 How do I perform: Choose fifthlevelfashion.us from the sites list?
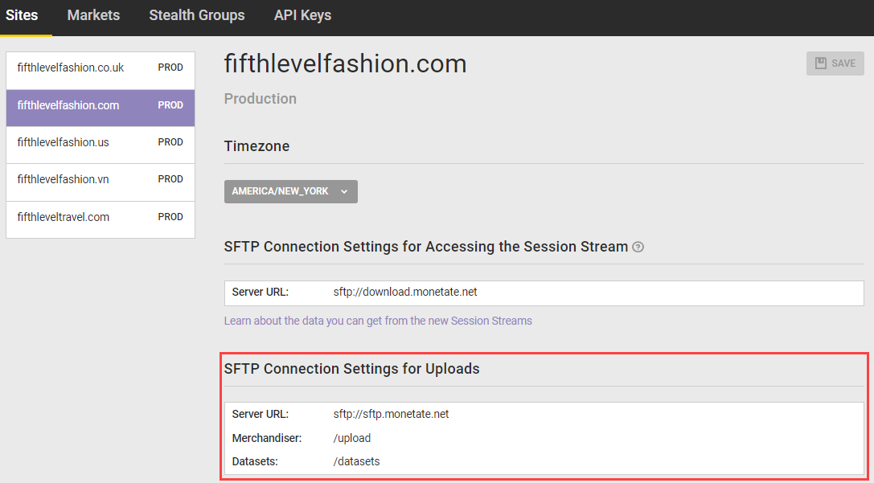[64, 142]
